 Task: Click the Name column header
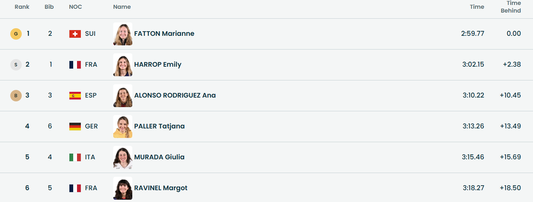tap(122, 7)
